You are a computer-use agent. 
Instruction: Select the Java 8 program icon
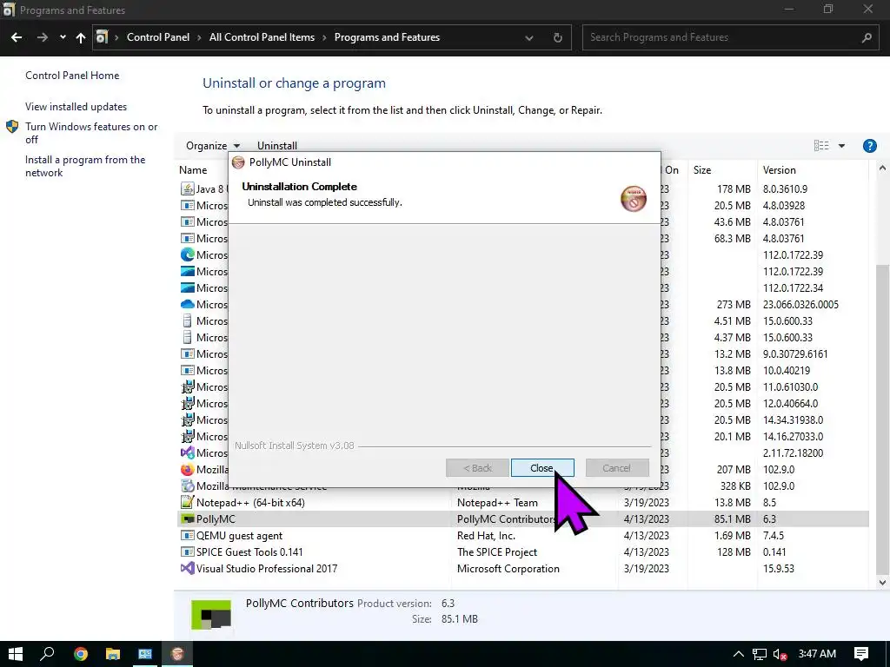tap(187, 188)
